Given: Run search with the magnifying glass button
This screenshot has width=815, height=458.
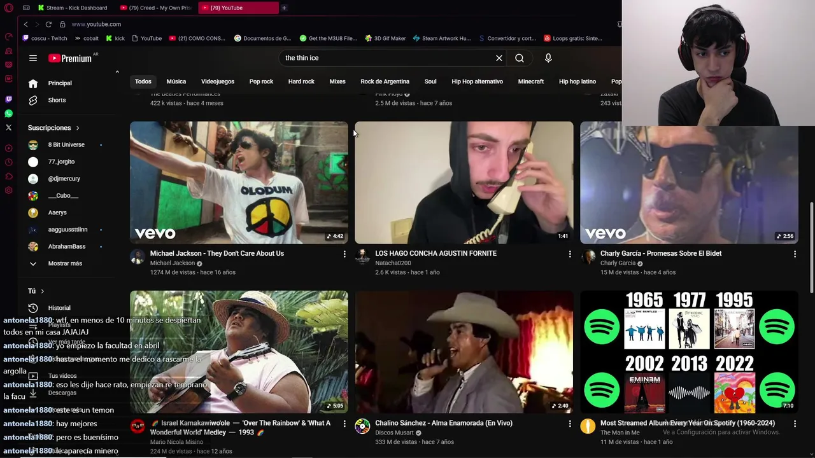Looking at the screenshot, I should pyautogui.click(x=520, y=58).
